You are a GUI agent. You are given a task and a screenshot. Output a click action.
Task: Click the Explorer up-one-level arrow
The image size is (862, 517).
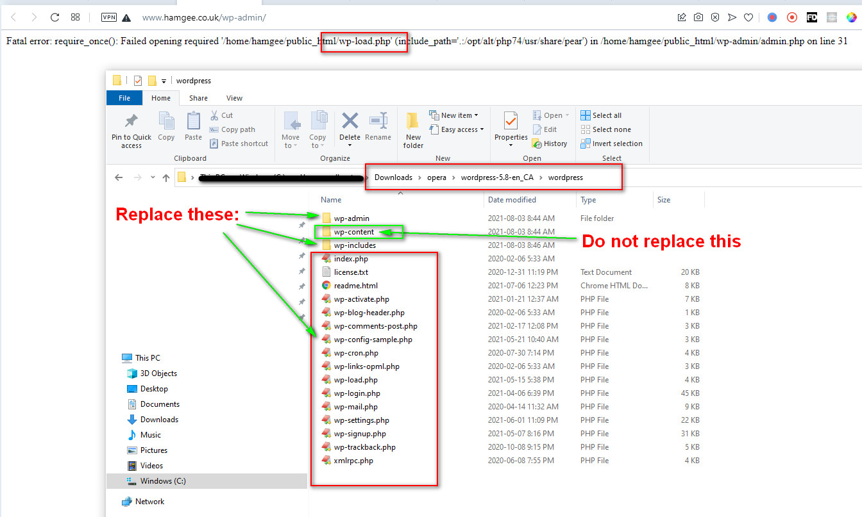[x=166, y=177]
